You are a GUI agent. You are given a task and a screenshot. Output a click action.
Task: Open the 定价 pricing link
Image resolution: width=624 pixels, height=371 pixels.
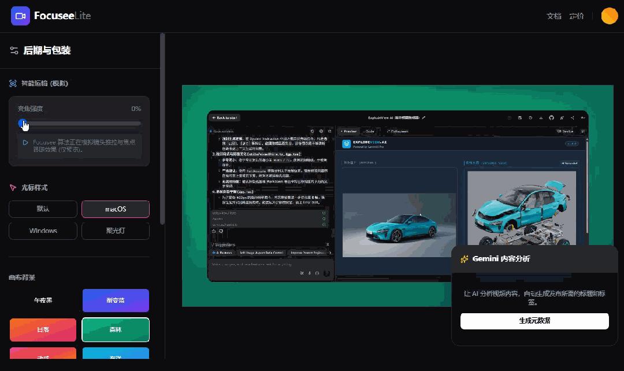coord(576,16)
